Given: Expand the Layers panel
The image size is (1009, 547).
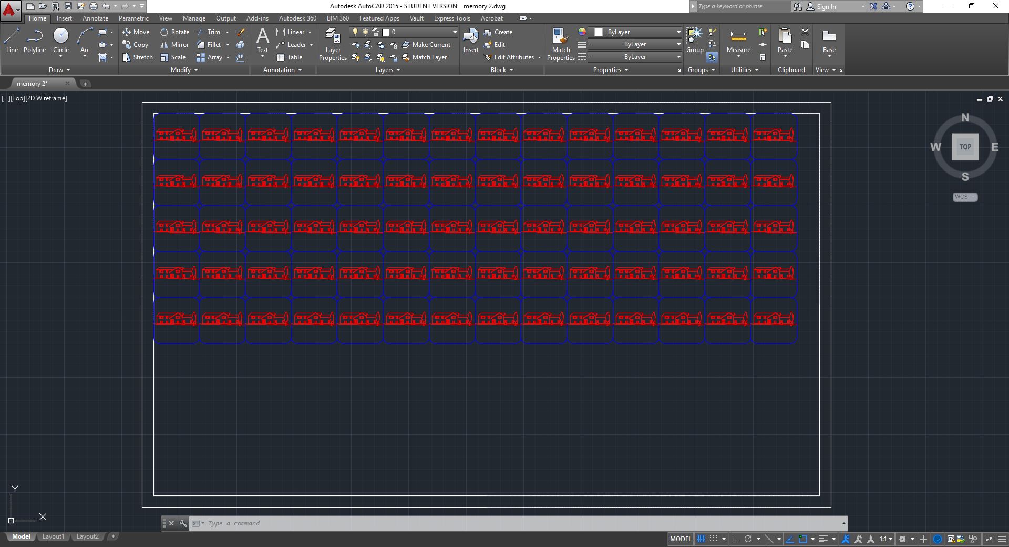Looking at the screenshot, I should click(388, 70).
